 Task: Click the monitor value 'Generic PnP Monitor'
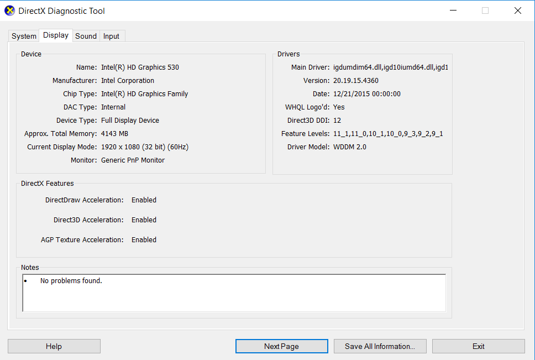point(133,160)
